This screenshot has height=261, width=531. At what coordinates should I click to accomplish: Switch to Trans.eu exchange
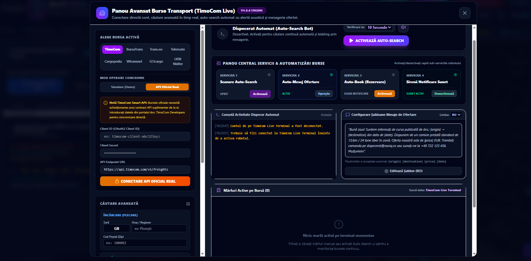tap(156, 49)
